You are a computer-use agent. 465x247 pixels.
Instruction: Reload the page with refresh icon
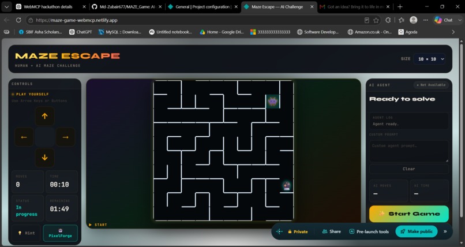tap(18, 20)
